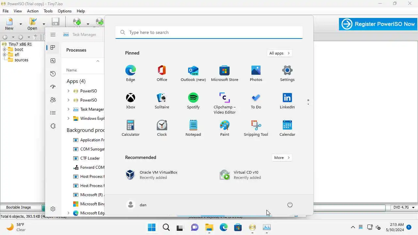Open File Explorer from taskbar
418x235 pixels.
click(x=209, y=227)
